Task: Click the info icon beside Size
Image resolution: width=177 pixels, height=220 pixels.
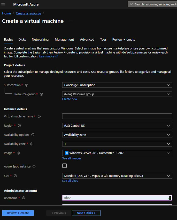Action: (x=15, y=176)
